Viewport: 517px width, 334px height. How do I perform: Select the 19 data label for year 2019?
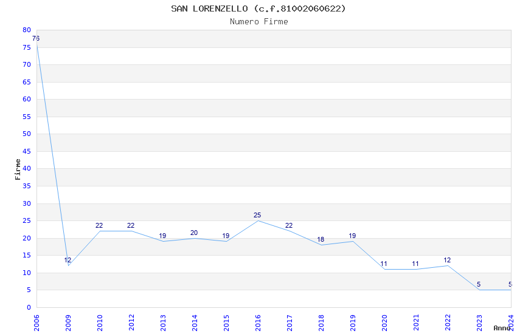point(352,236)
